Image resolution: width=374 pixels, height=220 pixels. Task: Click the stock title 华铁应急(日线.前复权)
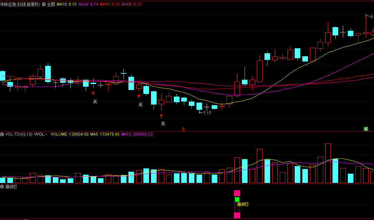[x=20, y=4]
